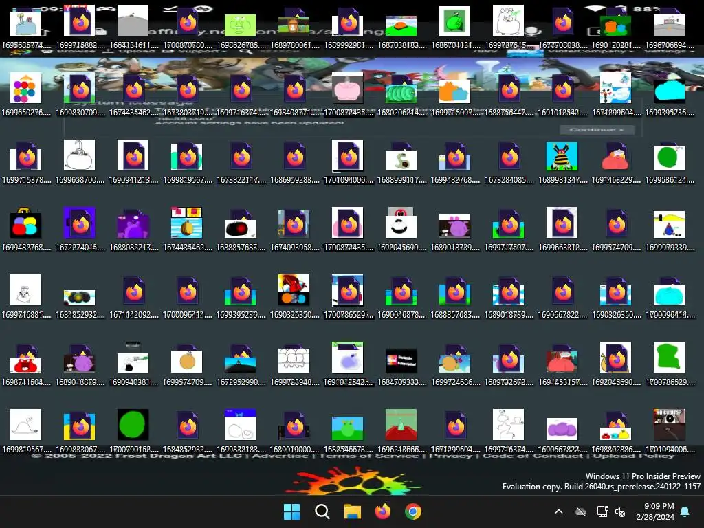The width and height of the screenshot is (704, 528).
Task: Select desktop file 1699715097 with orange and blue blobs
Action: tap(455, 95)
